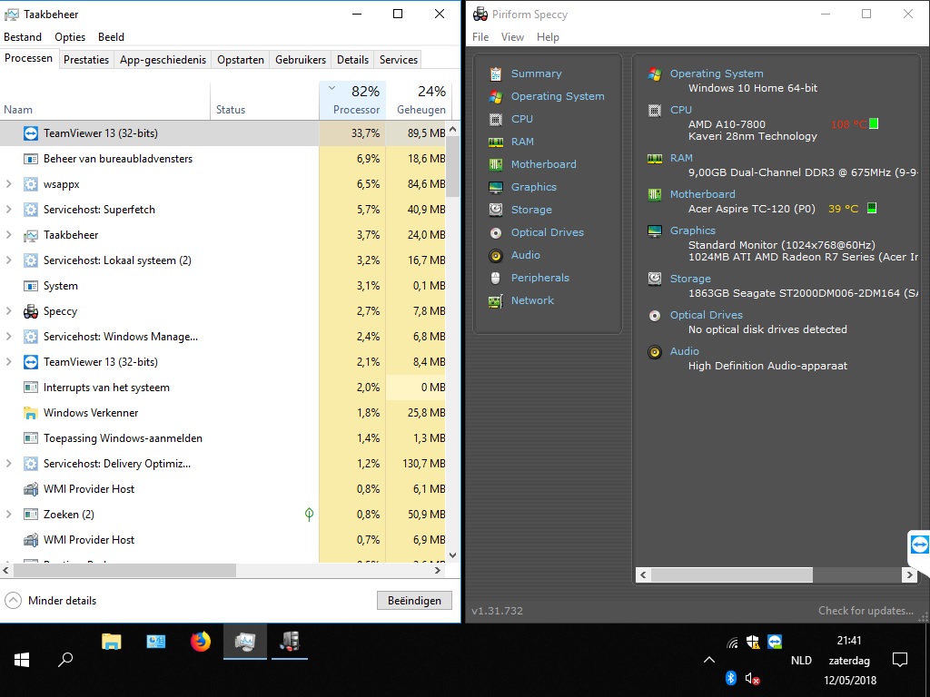Viewport: 930px width, 697px height.
Task: Open the Opties menu in Taakbeheer
Action: tap(70, 36)
